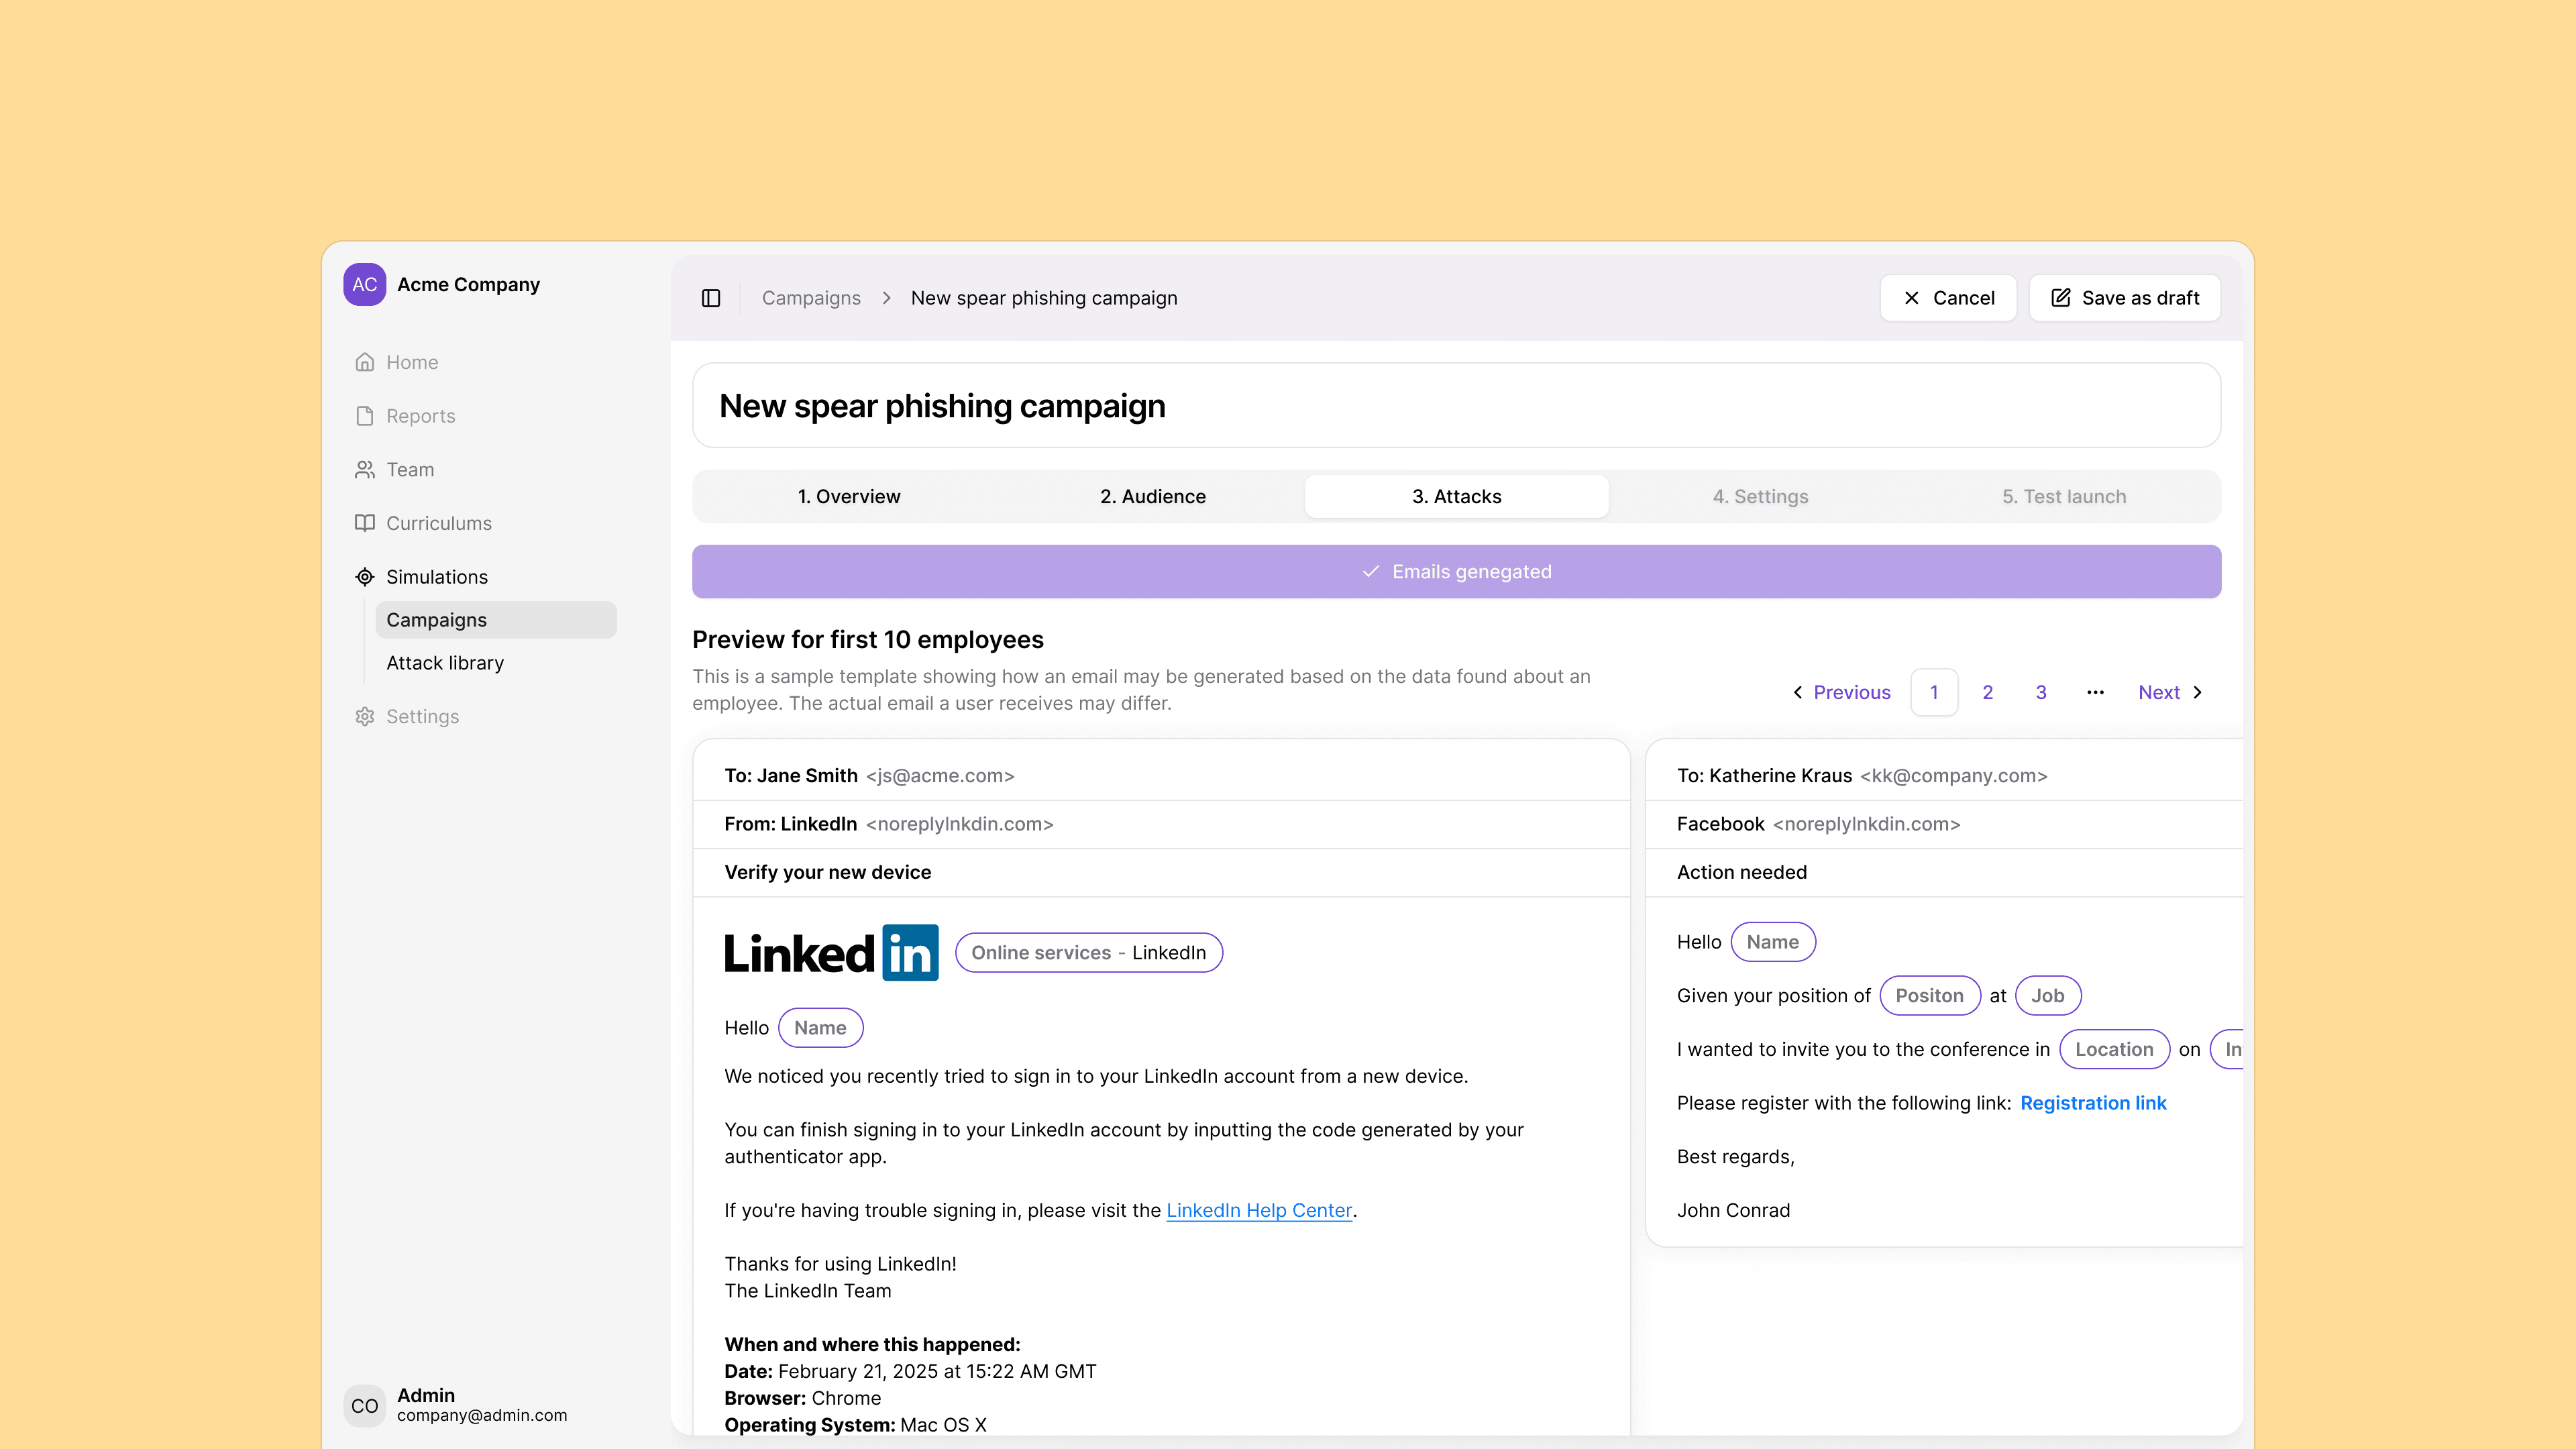Open Attack library submenu item

[x=445, y=663]
